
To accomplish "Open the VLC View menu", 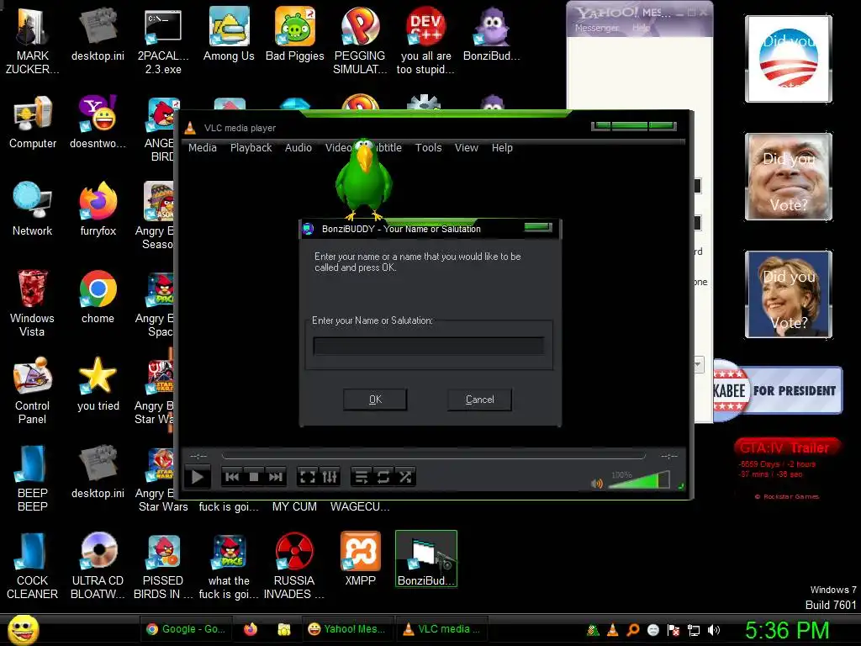I will [466, 148].
